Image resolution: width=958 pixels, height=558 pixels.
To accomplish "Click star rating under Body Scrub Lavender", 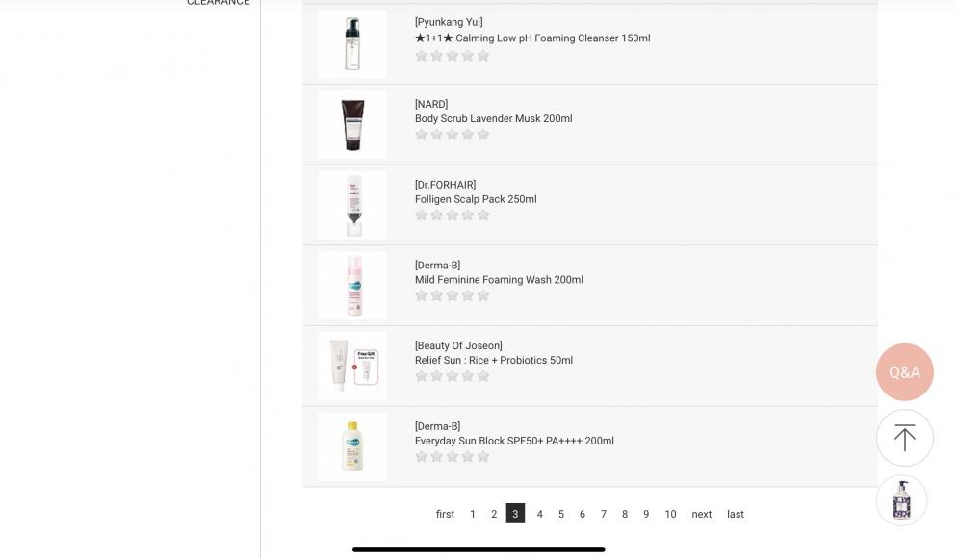I will [453, 135].
